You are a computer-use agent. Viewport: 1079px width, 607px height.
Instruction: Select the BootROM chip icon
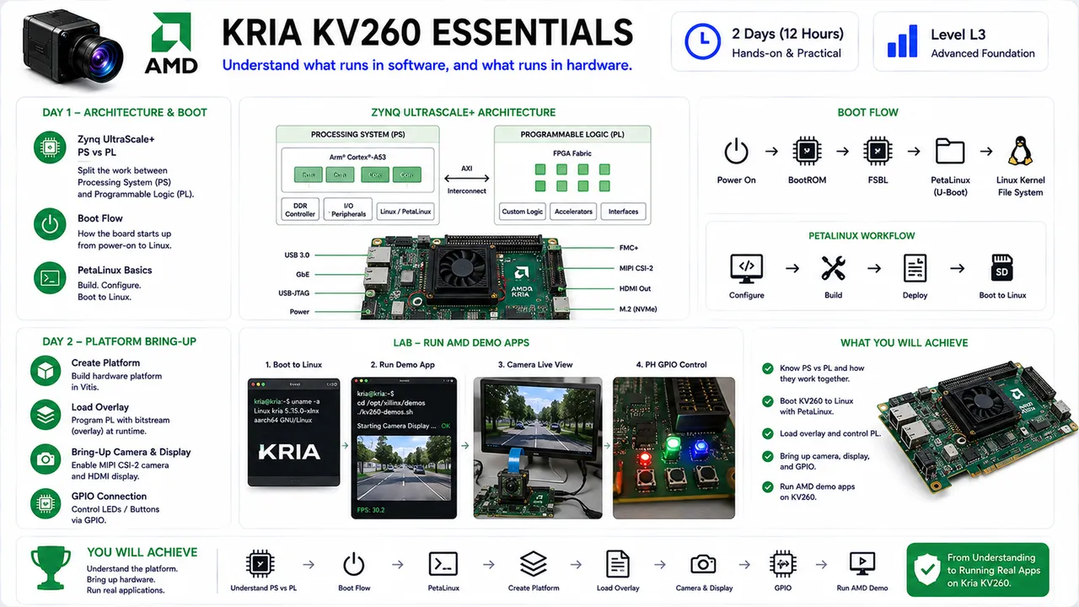coord(808,152)
